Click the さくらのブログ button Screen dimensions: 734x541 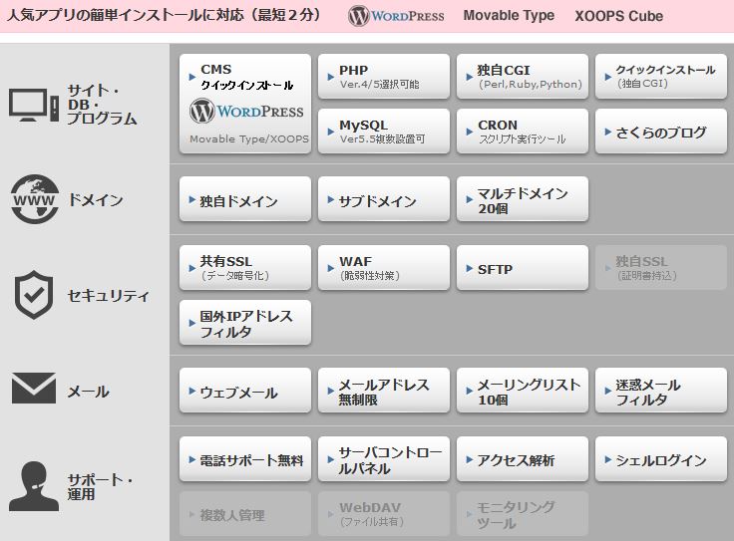[x=660, y=132]
